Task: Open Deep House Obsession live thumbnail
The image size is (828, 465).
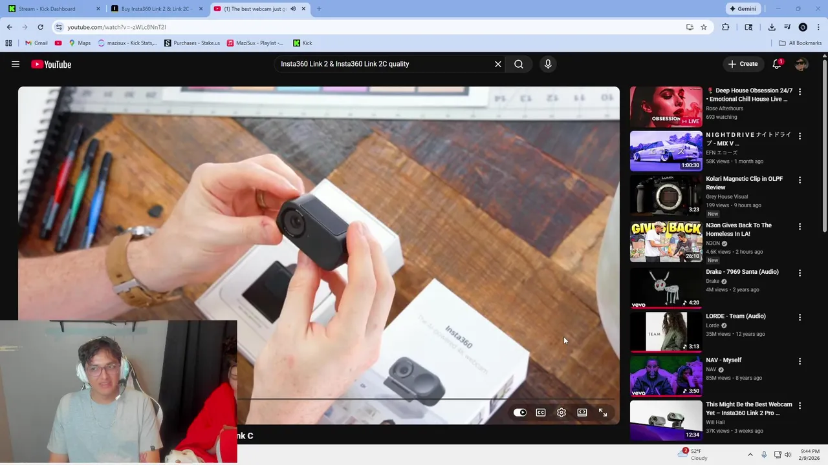Action: click(666, 107)
